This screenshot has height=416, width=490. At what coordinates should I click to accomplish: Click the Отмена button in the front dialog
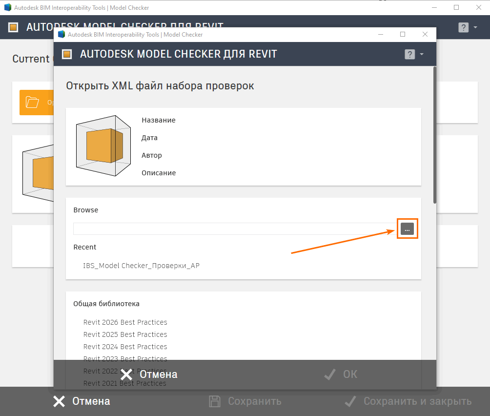pyautogui.click(x=149, y=374)
